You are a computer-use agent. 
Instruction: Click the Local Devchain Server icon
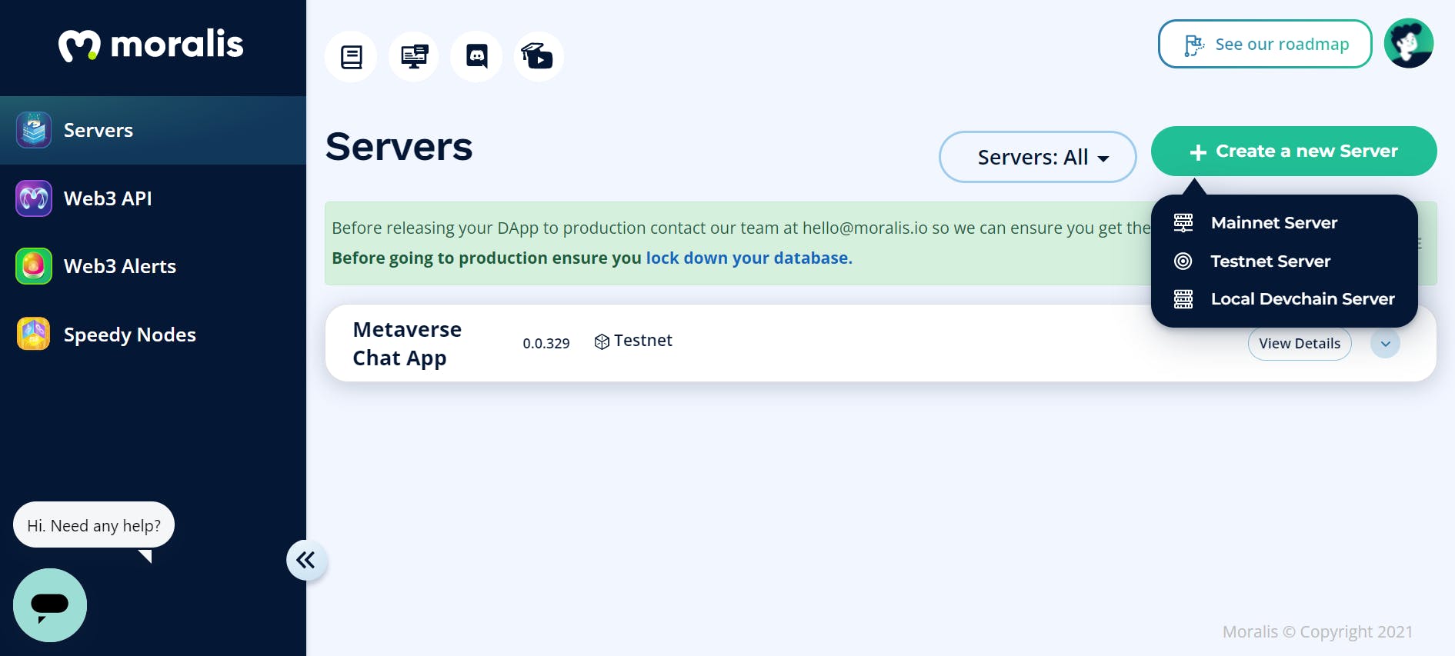coord(1183,299)
